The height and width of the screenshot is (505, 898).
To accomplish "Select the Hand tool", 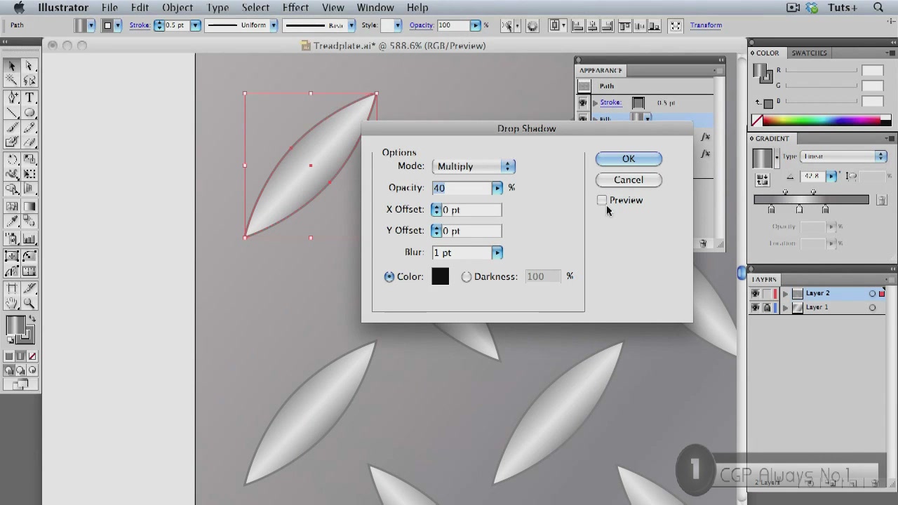I will (12, 303).
